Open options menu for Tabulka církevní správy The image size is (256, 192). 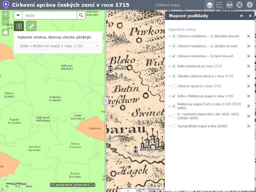pos(248,76)
